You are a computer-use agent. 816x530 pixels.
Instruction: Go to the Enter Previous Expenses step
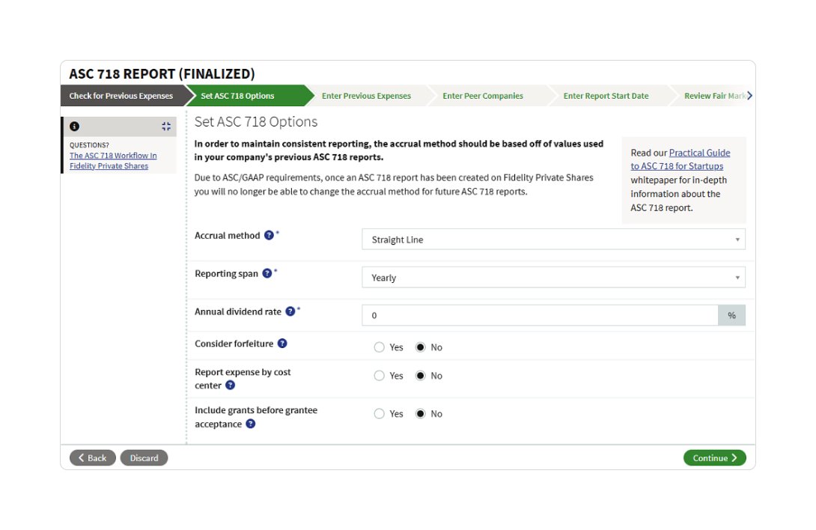click(366, 96)
